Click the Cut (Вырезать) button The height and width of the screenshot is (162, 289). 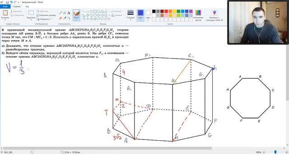(x=16, y=11)
